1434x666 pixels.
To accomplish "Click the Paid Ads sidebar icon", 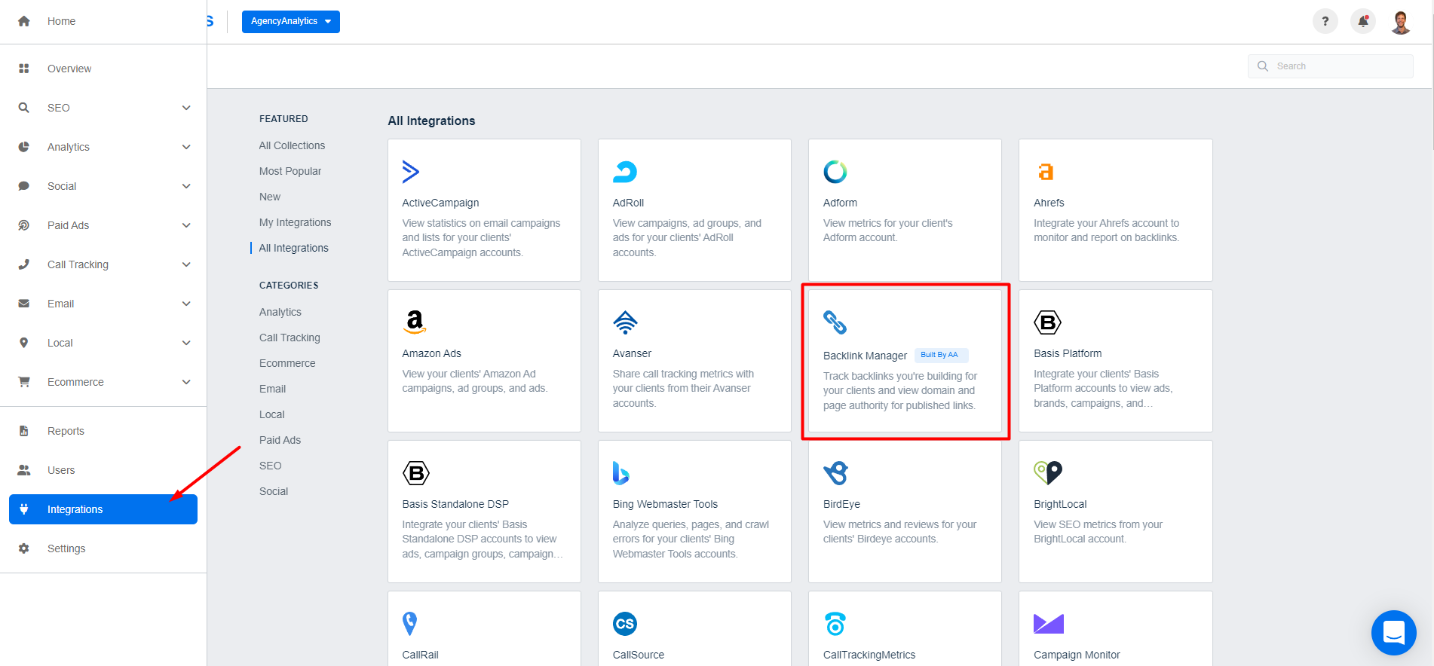I will pyautogui.click(x=24, y=225).
